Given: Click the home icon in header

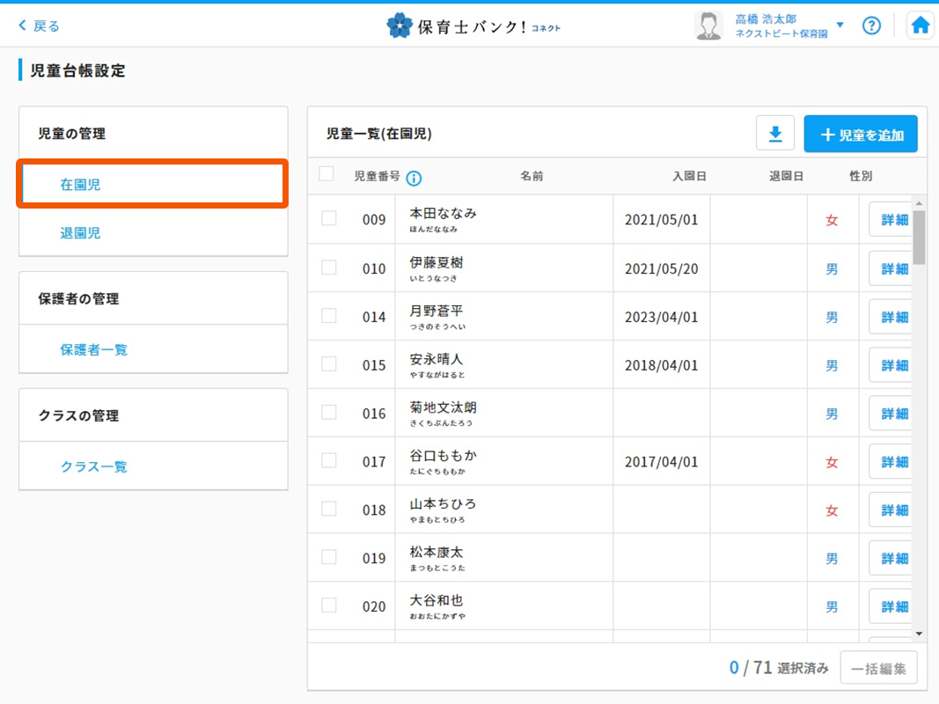Looking at the screenshot, I should (921, 26).
